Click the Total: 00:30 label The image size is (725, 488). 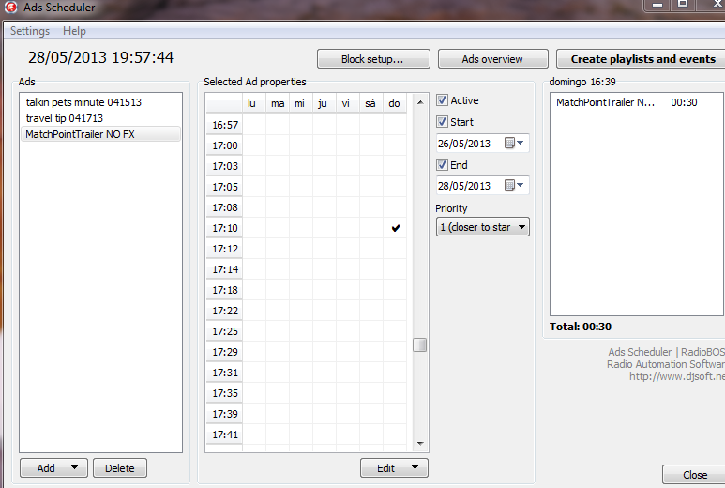tap(581, 327)
